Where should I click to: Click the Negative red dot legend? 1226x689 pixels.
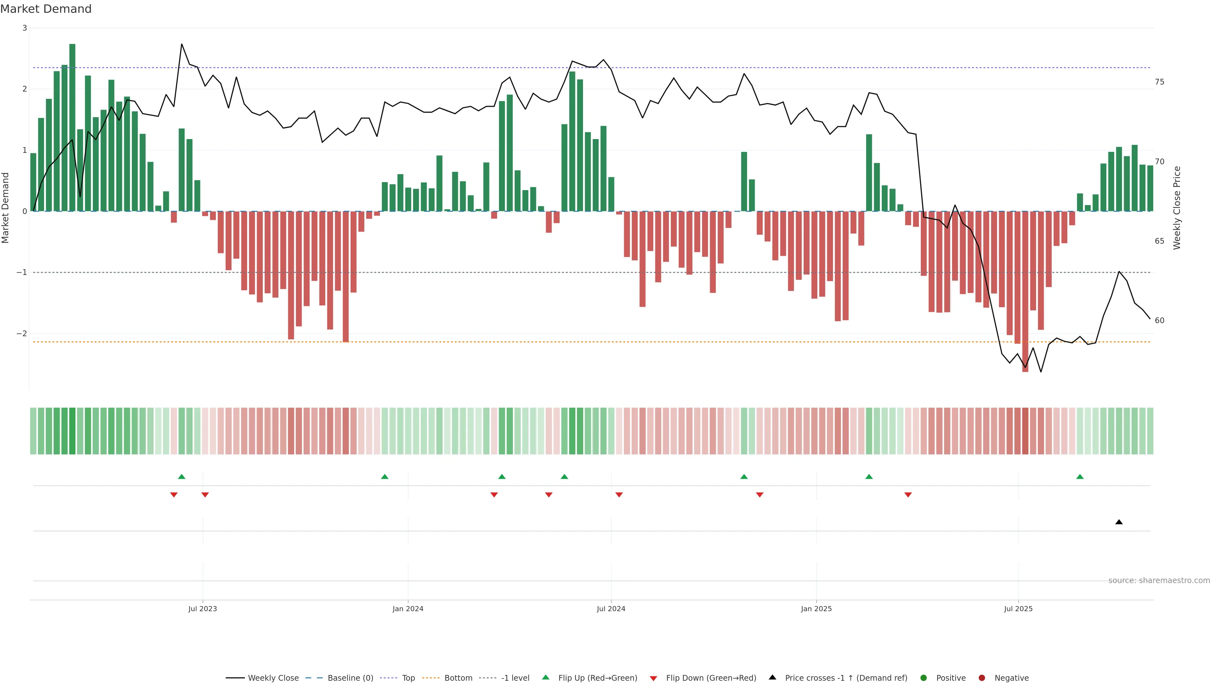982,678
